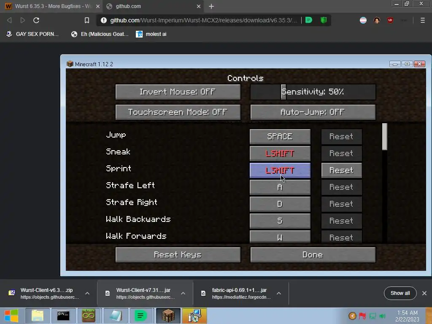Go back in browser history
432x324 pixels.
[9, 20]
